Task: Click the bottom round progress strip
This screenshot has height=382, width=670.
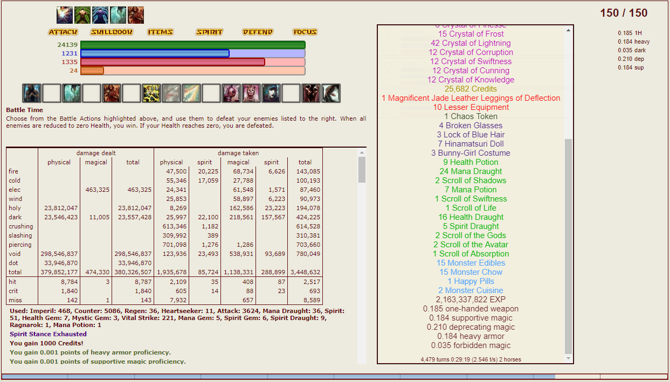Action: click(335, 377)
